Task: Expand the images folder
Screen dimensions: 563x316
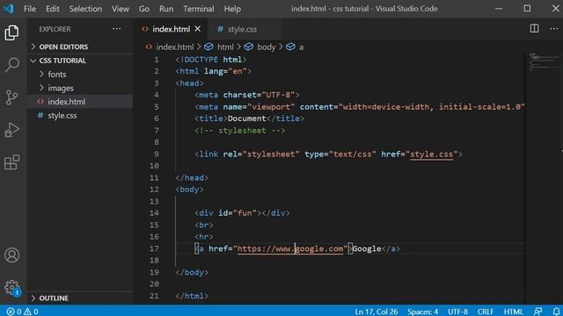Action: tap(80, 88)
